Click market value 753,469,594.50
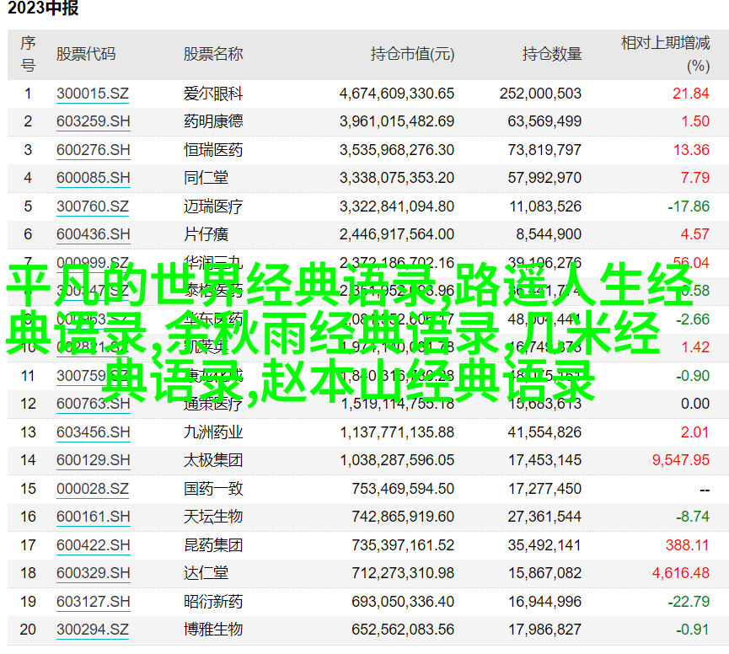This screenshot has height=654, width=729. [x=403, y=489]
